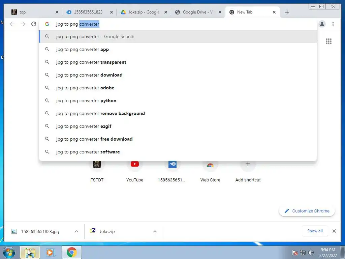345x259 pixels.
Task: Open the network status tray icon
Action: click(303, 253)
